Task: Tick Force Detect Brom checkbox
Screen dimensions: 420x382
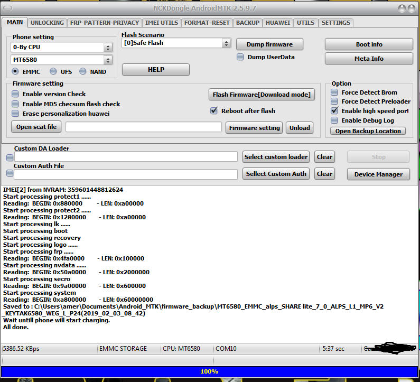Action: 334,92
